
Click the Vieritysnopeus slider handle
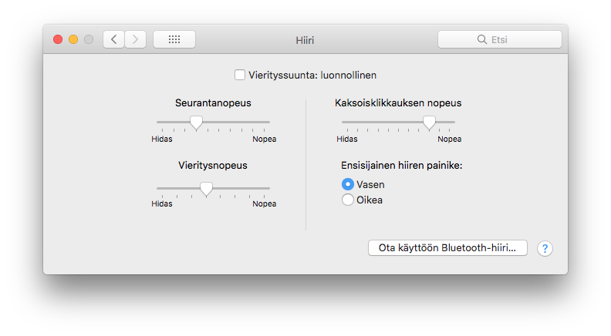coord(206,188)
